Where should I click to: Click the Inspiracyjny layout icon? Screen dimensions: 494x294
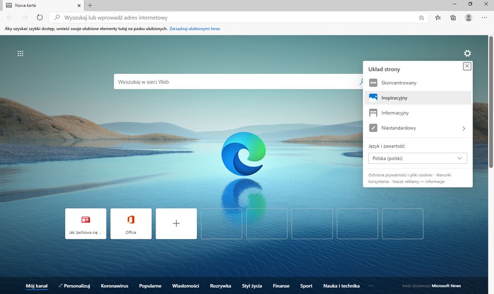[x=373, y=98]
